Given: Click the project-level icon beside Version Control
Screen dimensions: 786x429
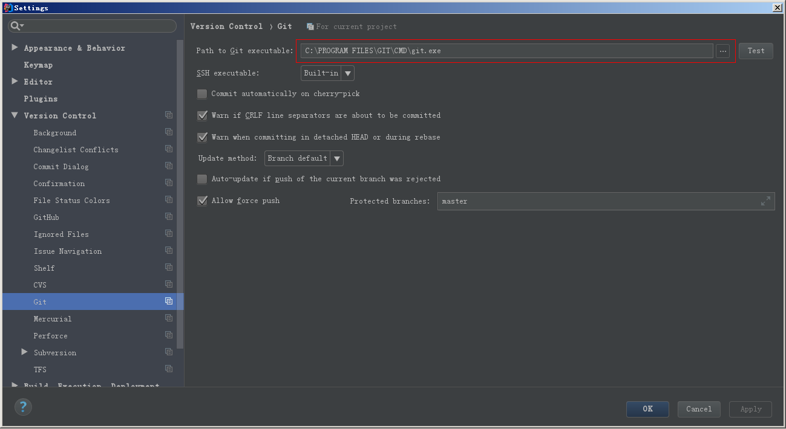Looking at the screenshot, I should (x=169, y=115).
